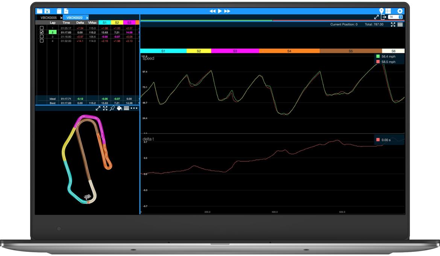Open the graph hamburger menu
Viewport: 440px width, 256px height.
(400, 24)
